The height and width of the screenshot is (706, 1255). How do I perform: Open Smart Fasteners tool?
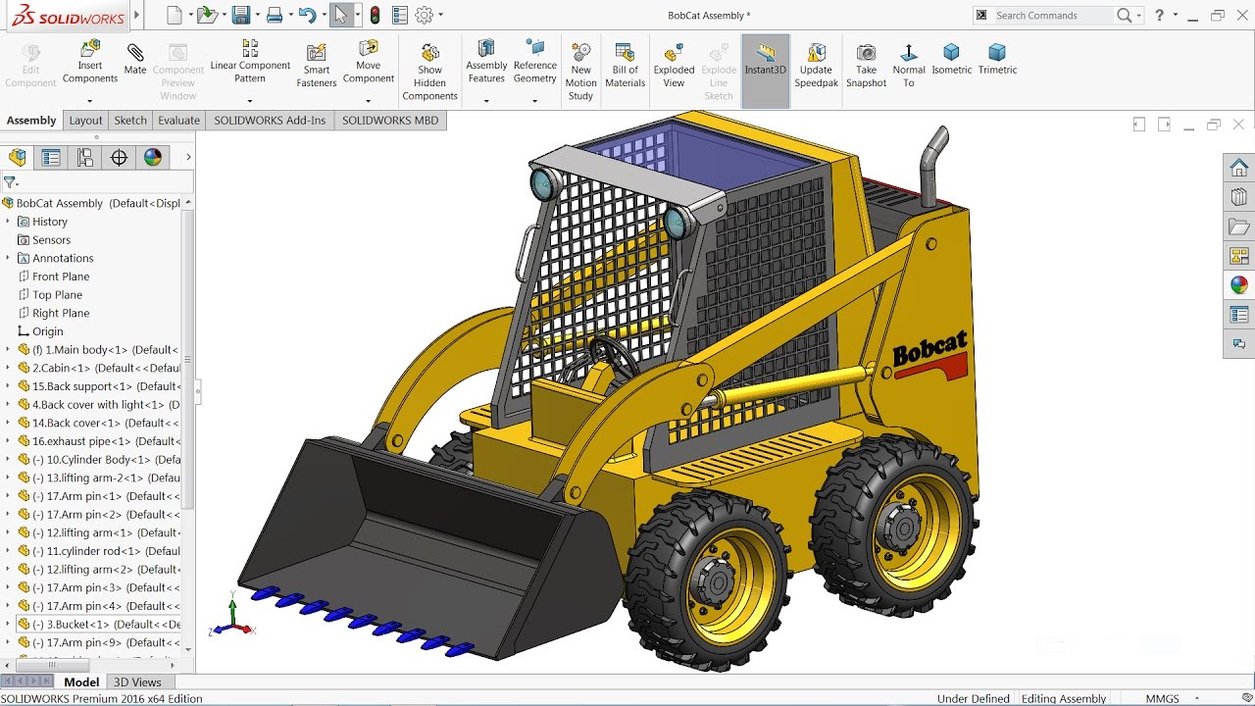pyautogui.click(x=317, y=65)
